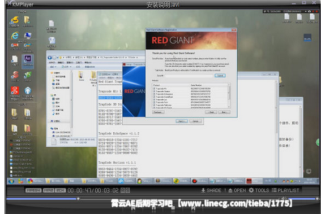
Task: Toggle the Trapcode Sound Keys checkbox
Action: [x=154, y=97]
